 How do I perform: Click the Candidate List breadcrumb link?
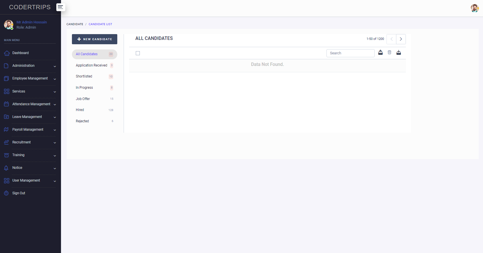coord(100,24)
